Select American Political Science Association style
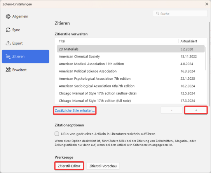Screen dimensions: 211x173 tap(131, 71)
